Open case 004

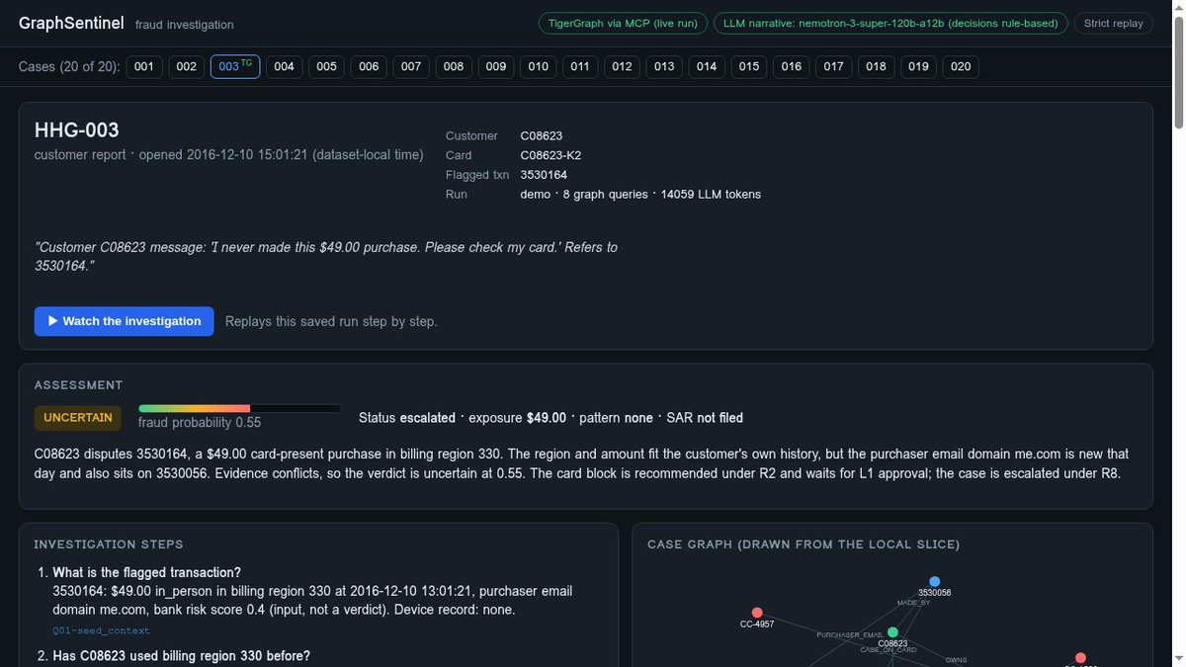285,66
